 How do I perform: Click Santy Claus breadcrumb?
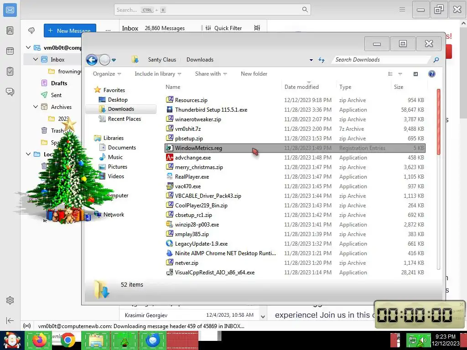tap(162, 60)
